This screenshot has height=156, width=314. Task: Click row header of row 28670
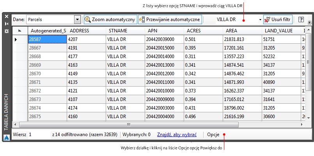tap(20, 74)
